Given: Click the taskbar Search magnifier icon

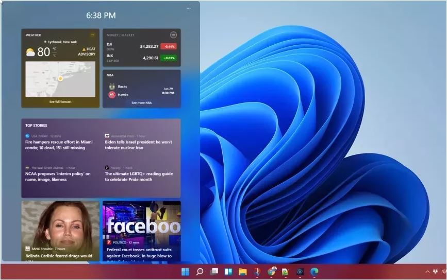Looking at the screenshot, I should click(x=200, y=272).
